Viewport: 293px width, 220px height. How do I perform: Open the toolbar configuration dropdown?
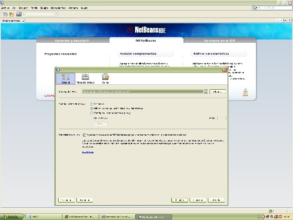tap(42, 14)
